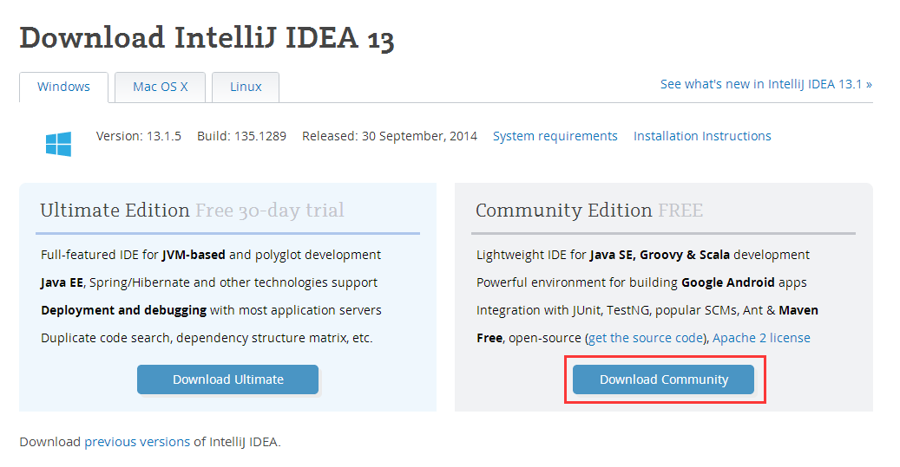This screenshot has width=900, height=467.
Task: Click the Community Edition heading
Action: pyautogui.click(x=563, y=211)
